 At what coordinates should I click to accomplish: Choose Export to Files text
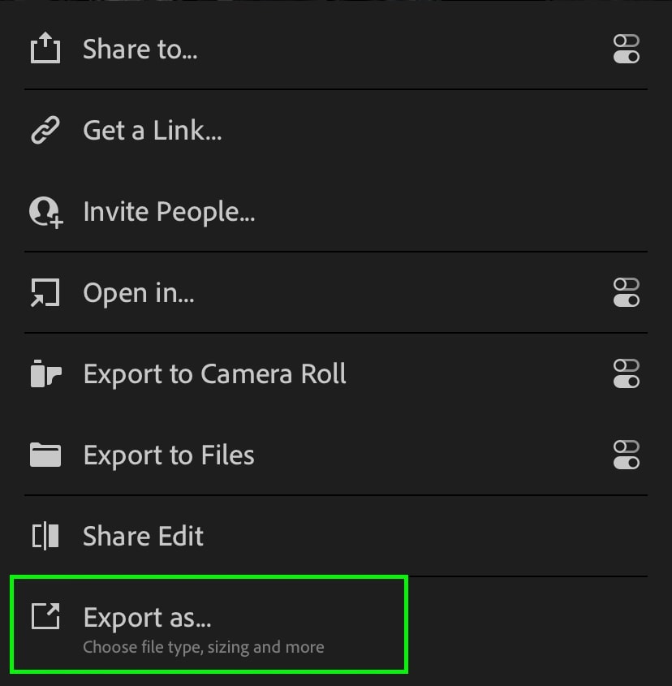169,455
